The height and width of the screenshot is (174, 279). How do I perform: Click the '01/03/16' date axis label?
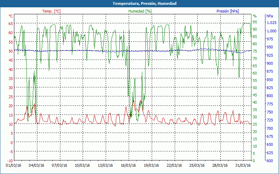point(13,166)
